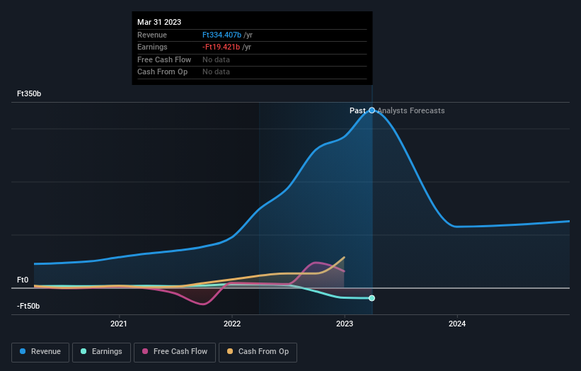Select the earnings data point marker near 2023

pos(372,298)
